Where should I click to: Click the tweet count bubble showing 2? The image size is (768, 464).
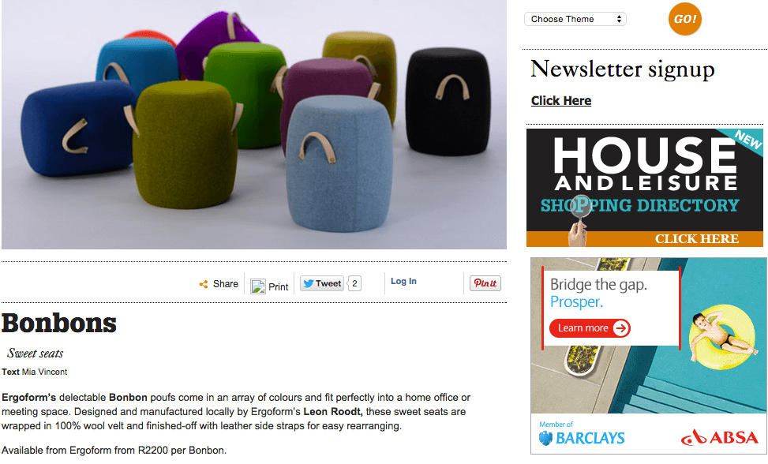pyautogui.click(x=354, y=283)
